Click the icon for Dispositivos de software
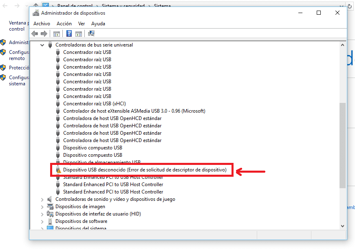Image resolution: width=355 pixels, height=249 pixels. point(50,221)
